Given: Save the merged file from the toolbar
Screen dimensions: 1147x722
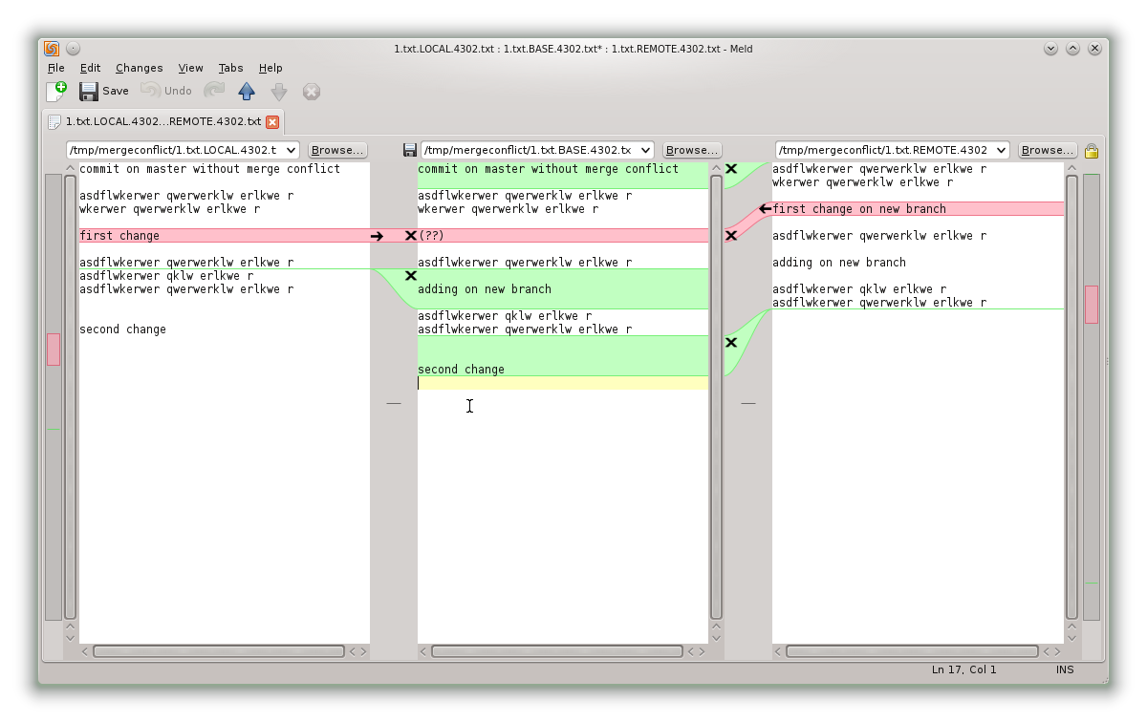Looking at the screenshot, I should [x=104, y=91].
